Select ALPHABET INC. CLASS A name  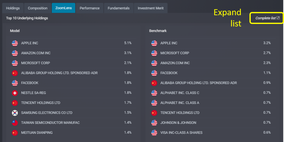(180, 103)
